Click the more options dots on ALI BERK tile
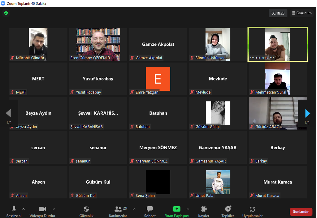This screenshot has height=218, width=317. [x=272, y=58]
